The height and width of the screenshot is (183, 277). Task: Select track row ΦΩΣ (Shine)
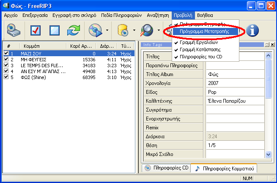69,77
